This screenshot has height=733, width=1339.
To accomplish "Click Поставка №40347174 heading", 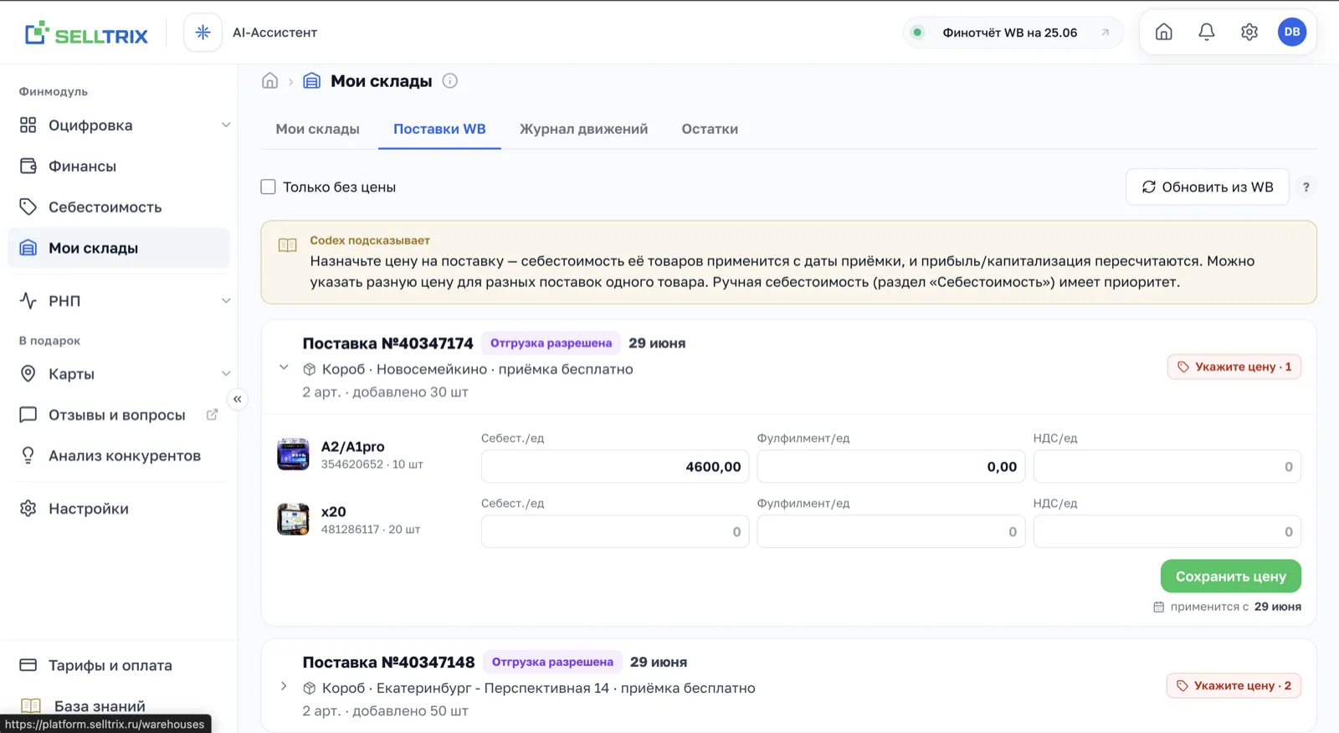I will pyautogui.click(x=387, y=343).
